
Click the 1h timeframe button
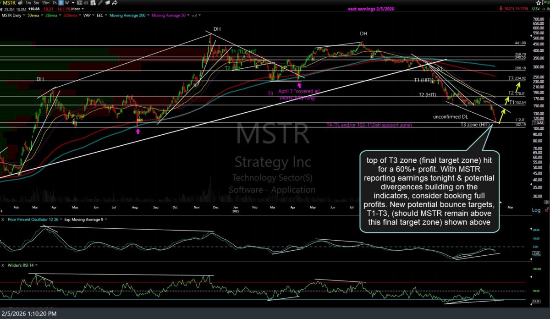coord(55,3)
